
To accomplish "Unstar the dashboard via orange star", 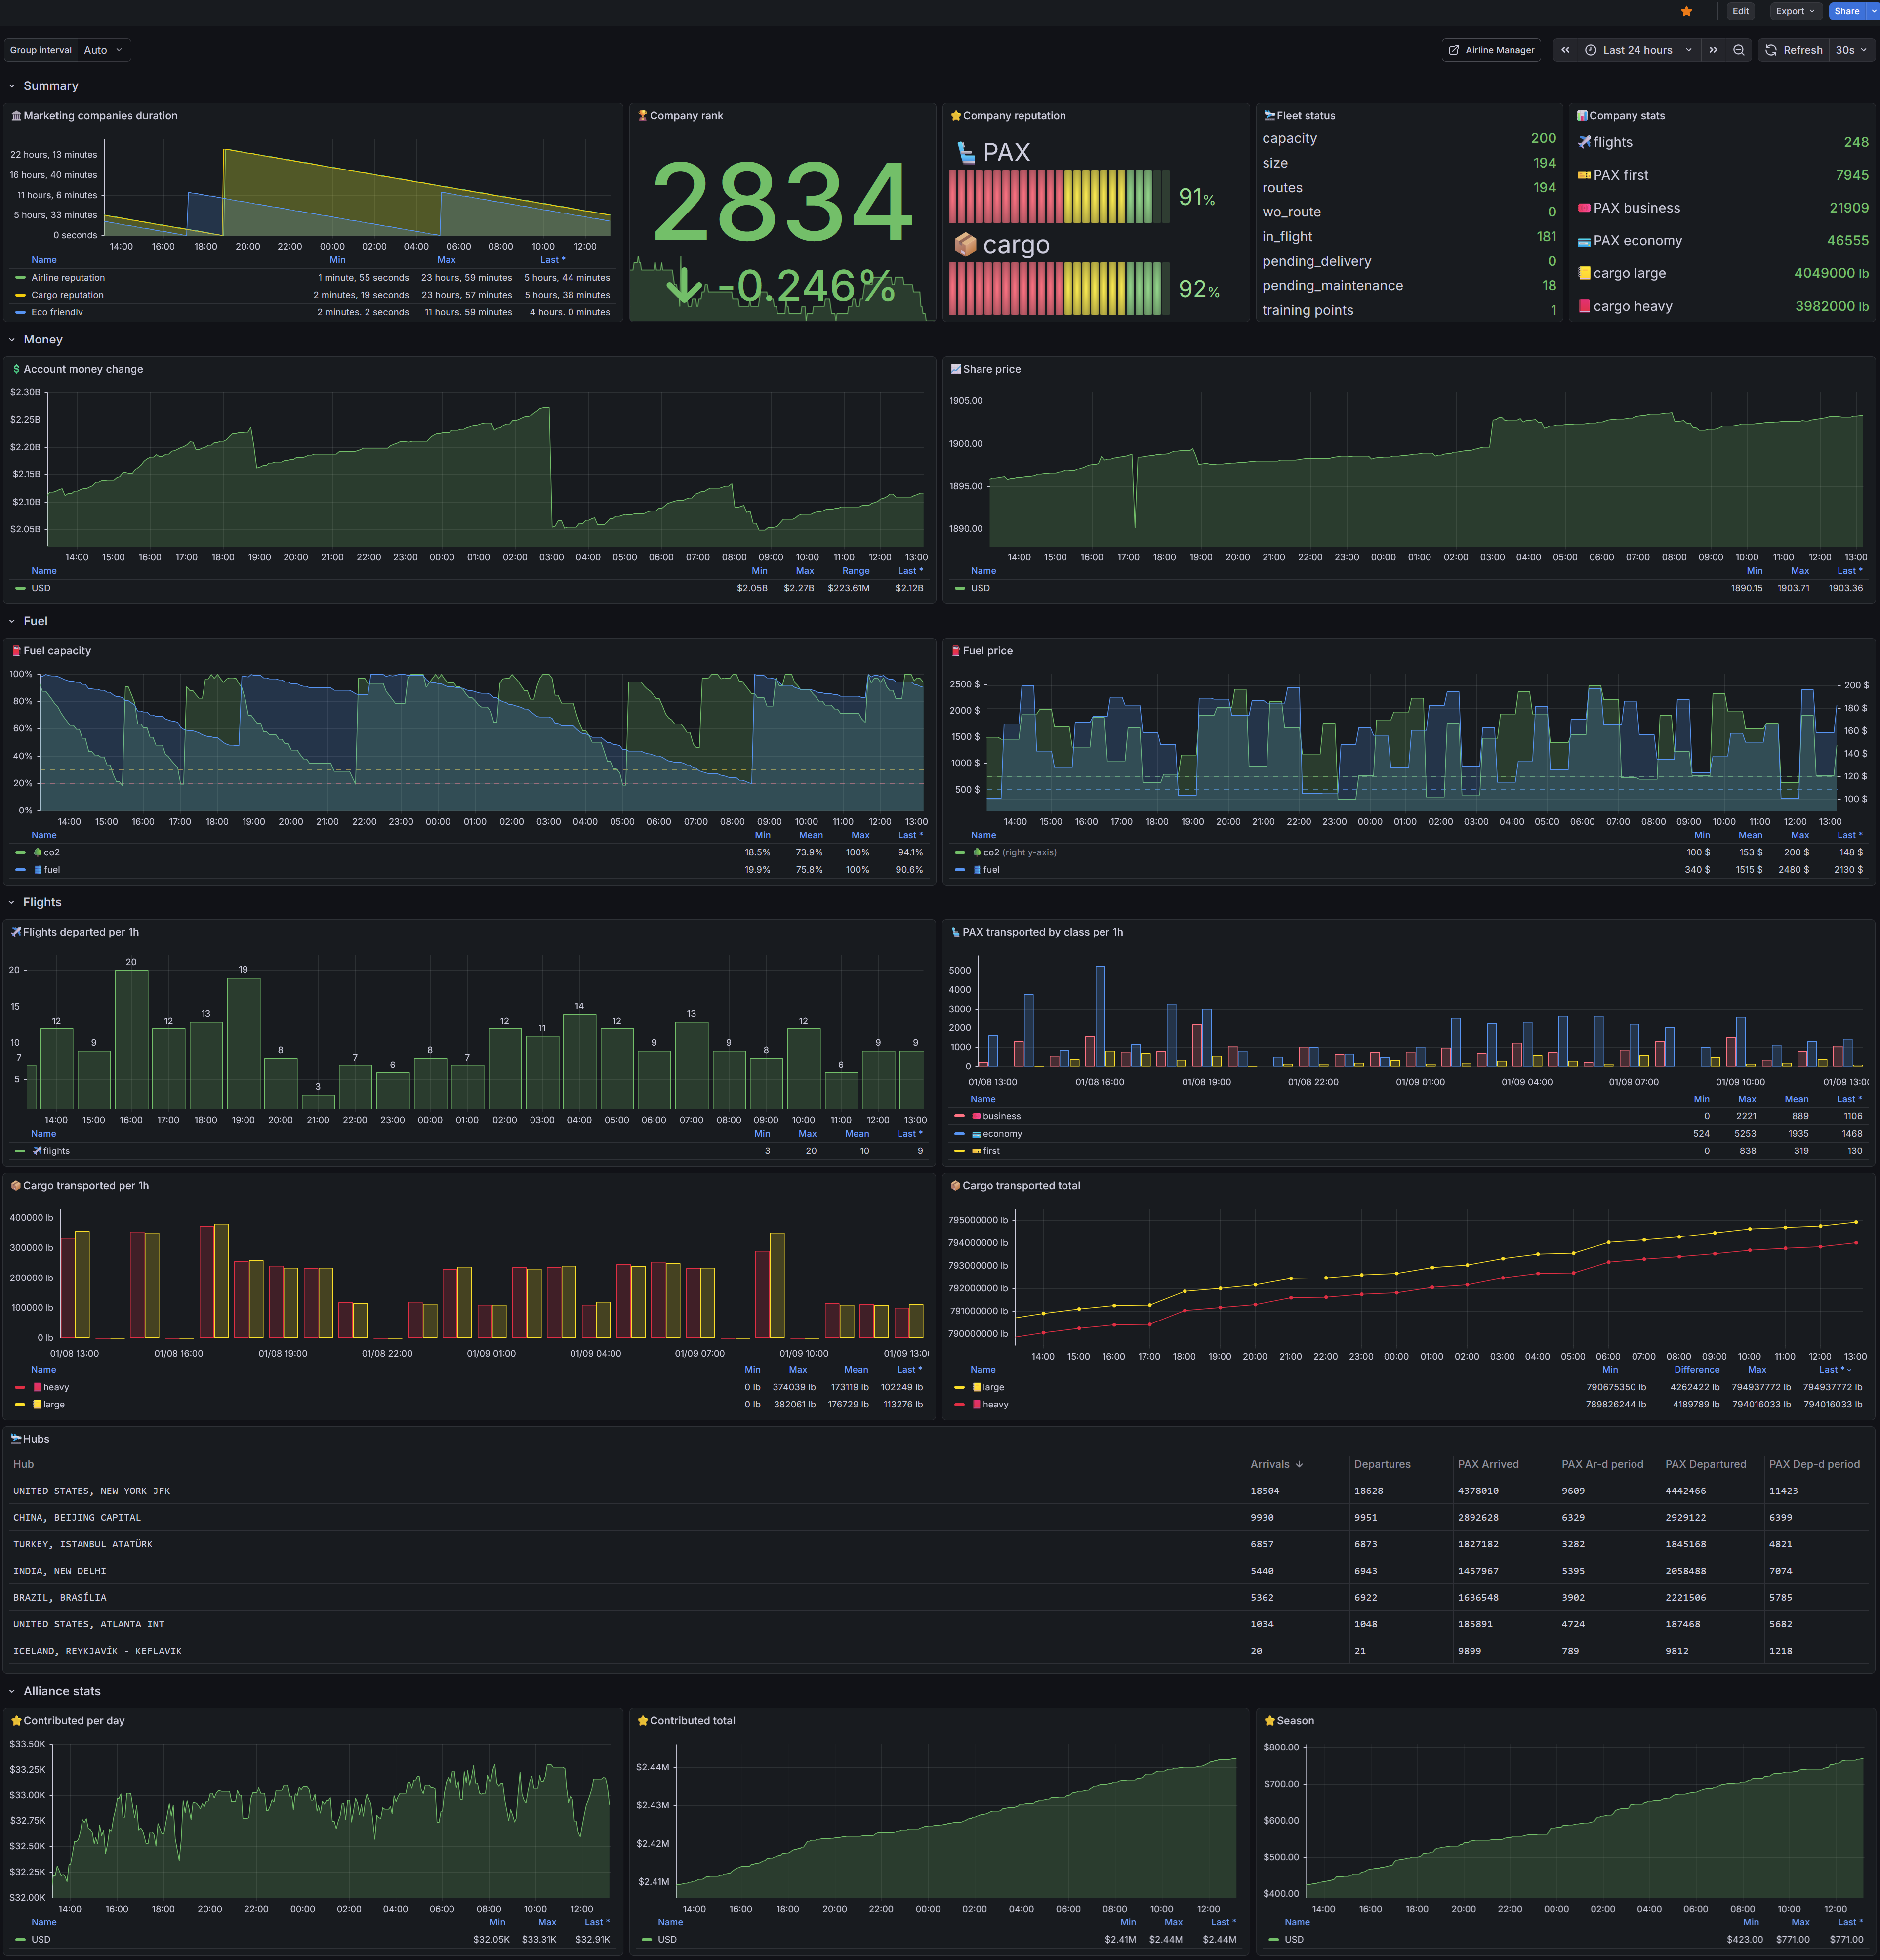I will point(1686,11).
